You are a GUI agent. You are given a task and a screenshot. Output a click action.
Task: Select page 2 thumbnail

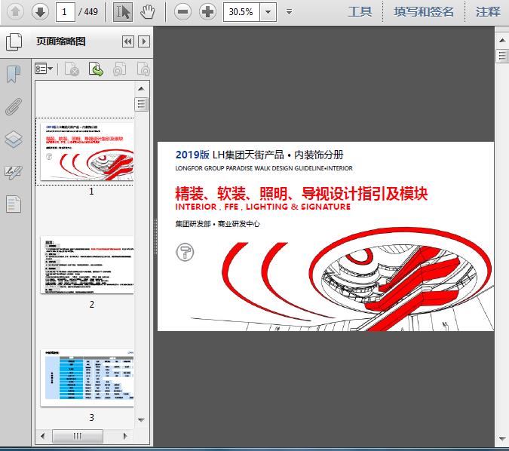87,265
